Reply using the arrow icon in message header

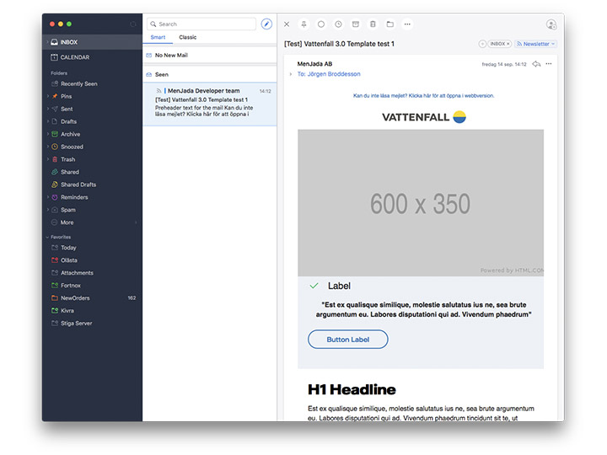pyautogui.click(x=536, y=64)
